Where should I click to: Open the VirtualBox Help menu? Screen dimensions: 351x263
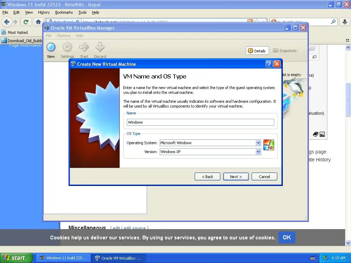click(79, 36)
